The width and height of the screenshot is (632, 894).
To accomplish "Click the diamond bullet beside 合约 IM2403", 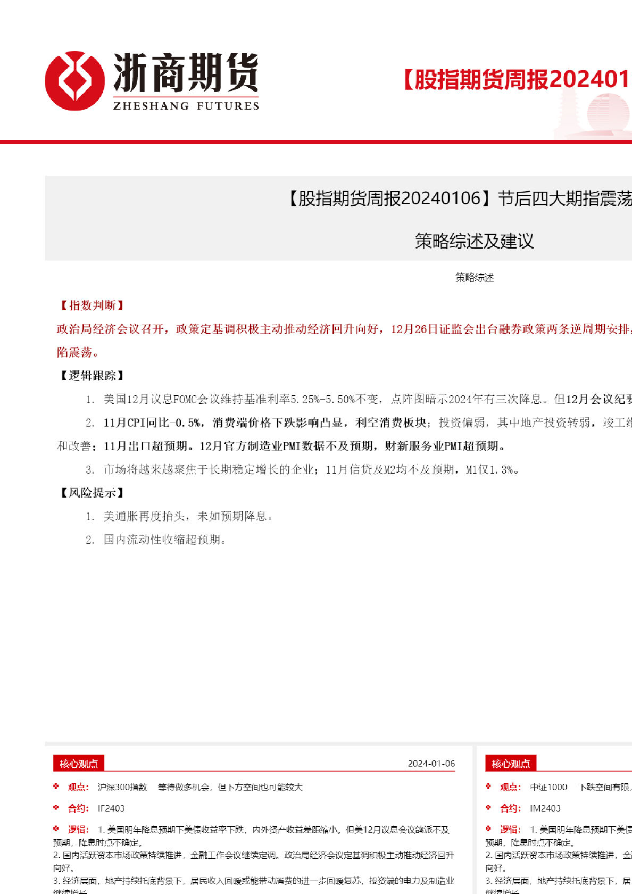I will pyautogui.click(x=488, y=807).
